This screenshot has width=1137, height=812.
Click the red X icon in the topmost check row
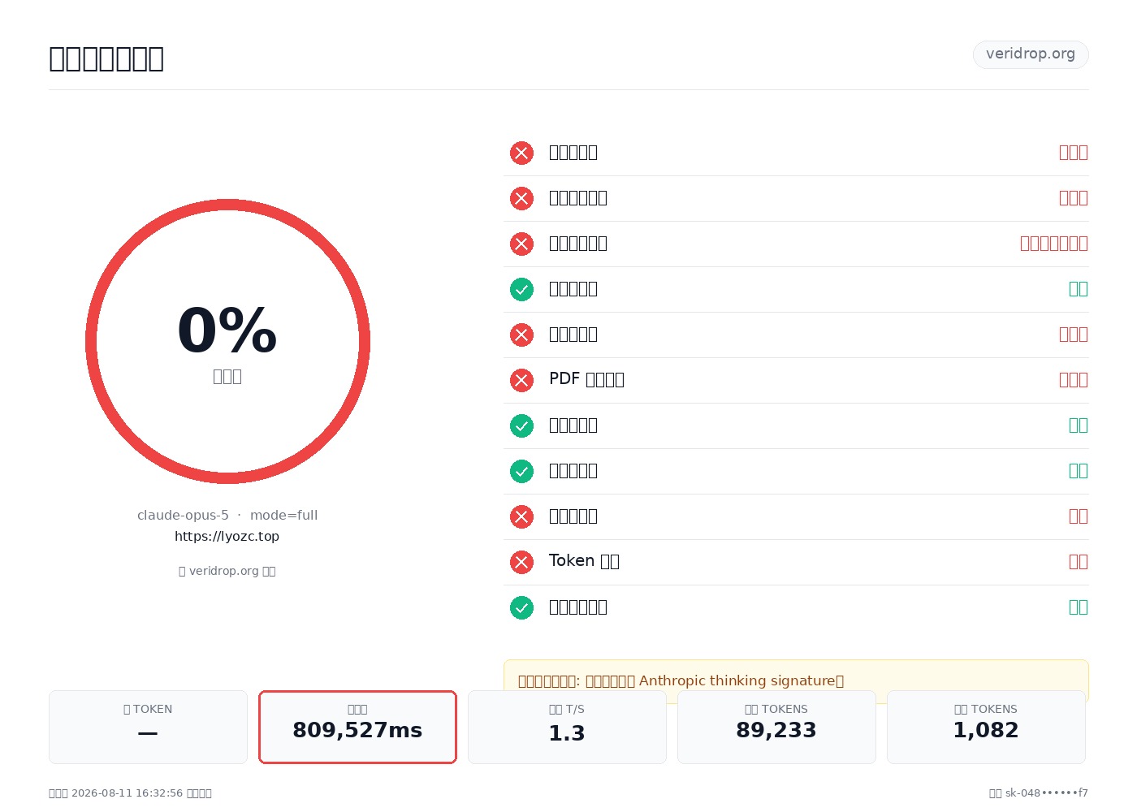[x=521, y=153]
